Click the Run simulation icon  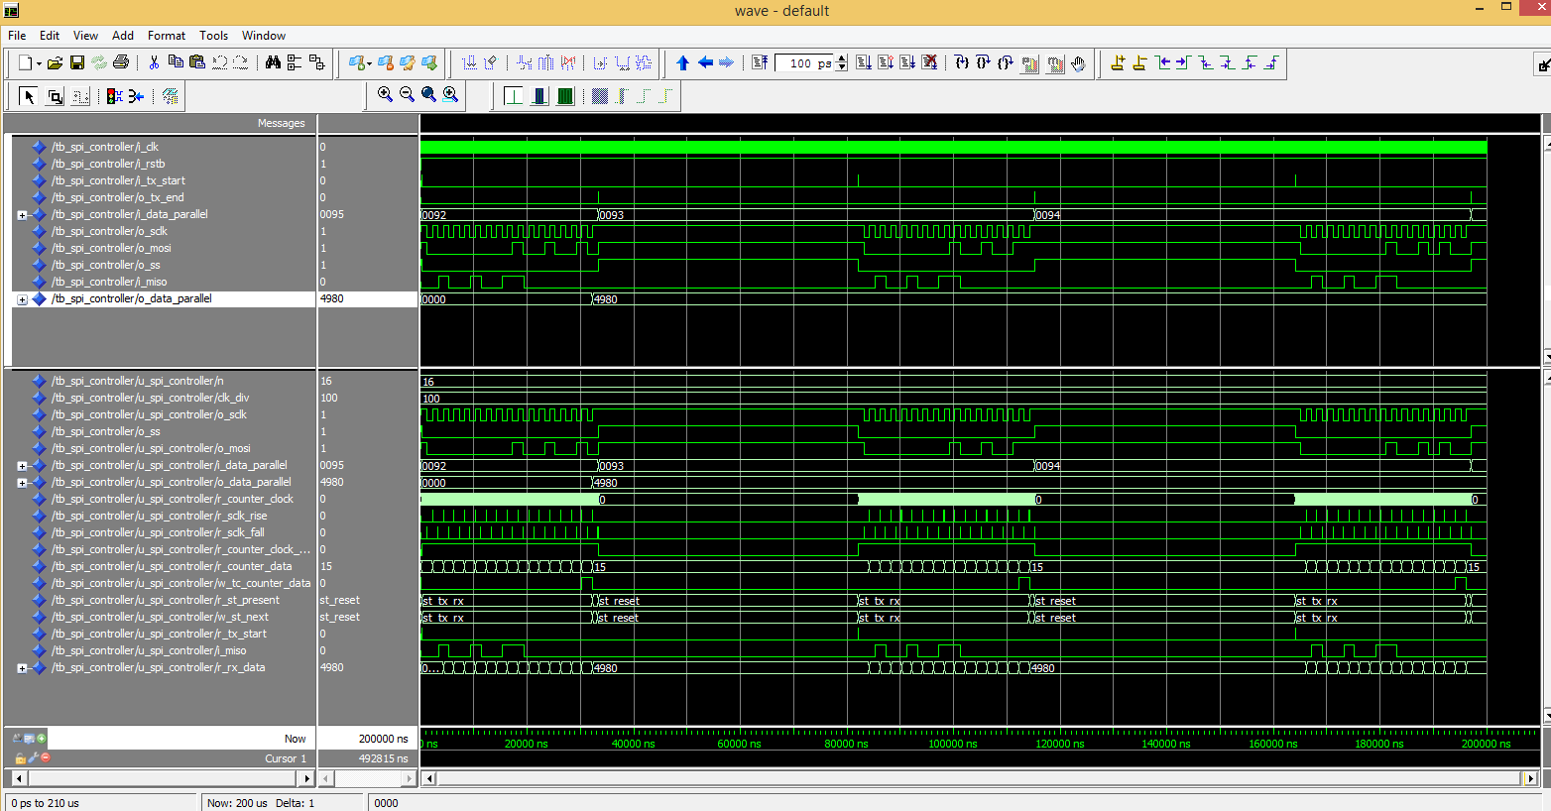click(864, 62)
